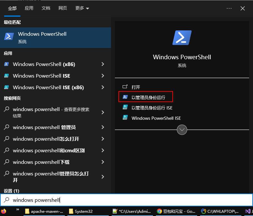The image size is (253, 216).
Task: Switch to Notepad++ C:\Users\Admi... taskbar window
Action: coord(132,211)
